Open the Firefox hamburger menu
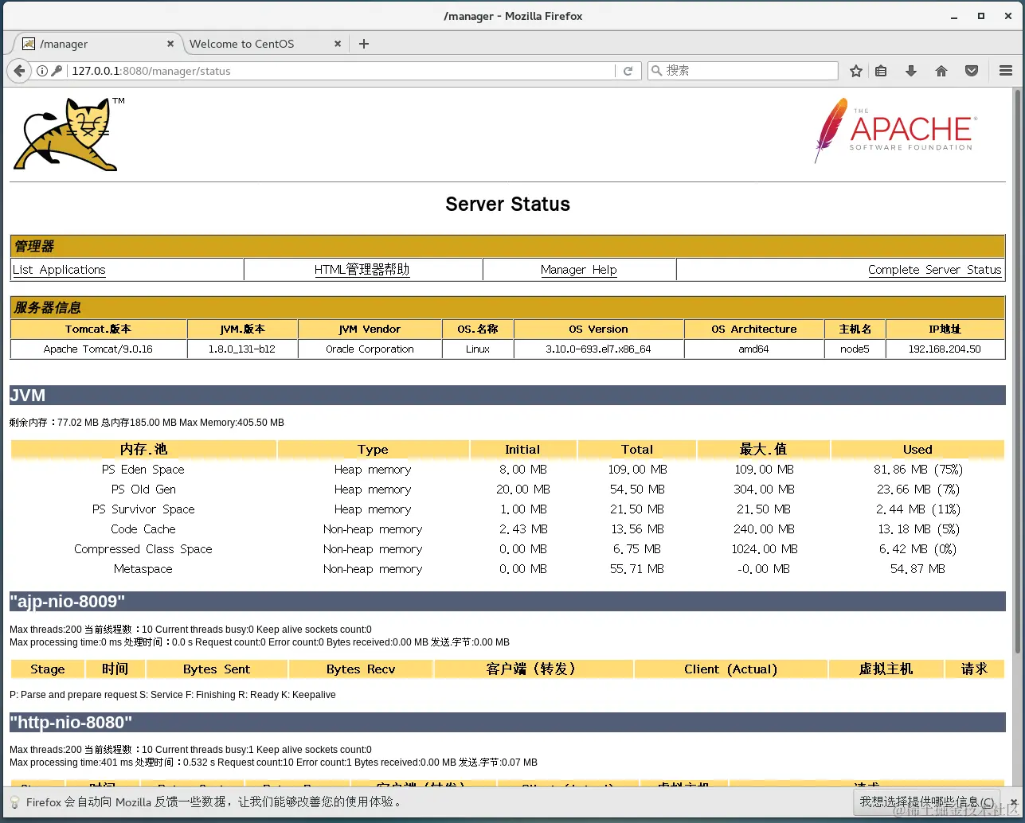The width and height of the screenshot is (1025, 823). [x=1006, y=71]
